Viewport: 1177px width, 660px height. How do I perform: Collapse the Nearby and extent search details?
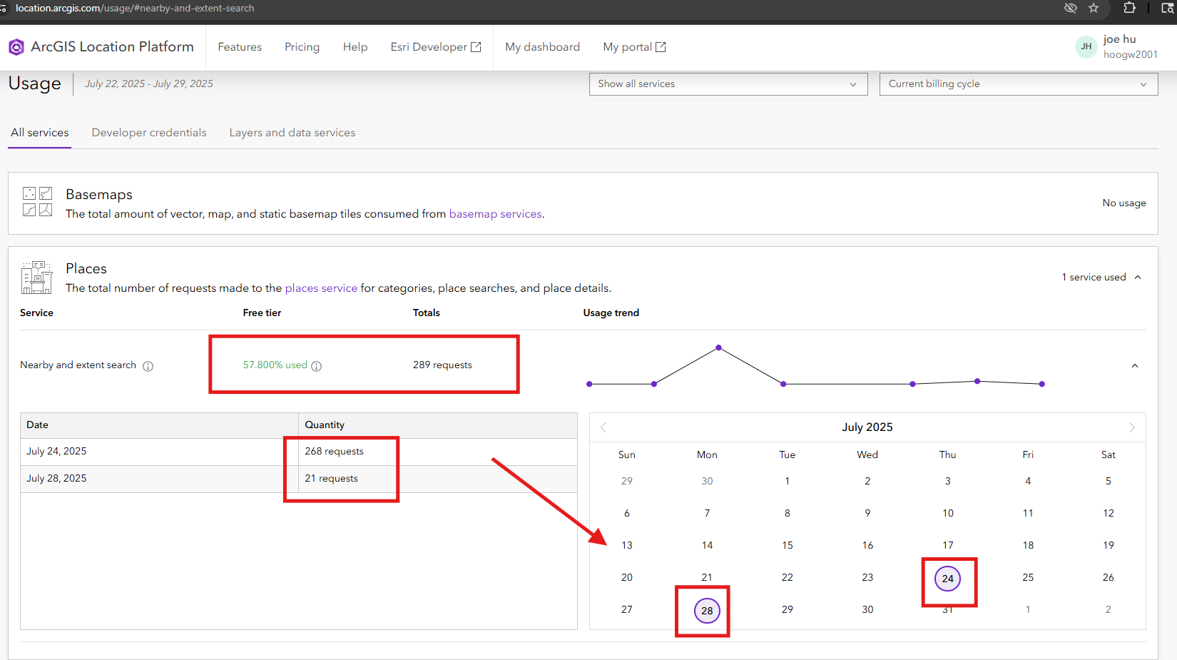point(1135,366)
